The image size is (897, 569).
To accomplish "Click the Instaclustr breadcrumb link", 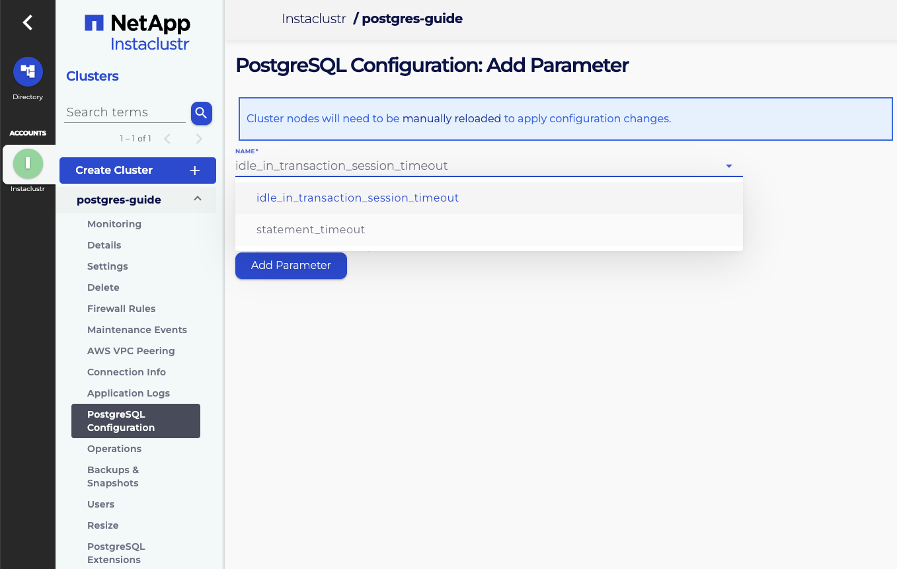I will pos(313,19).
